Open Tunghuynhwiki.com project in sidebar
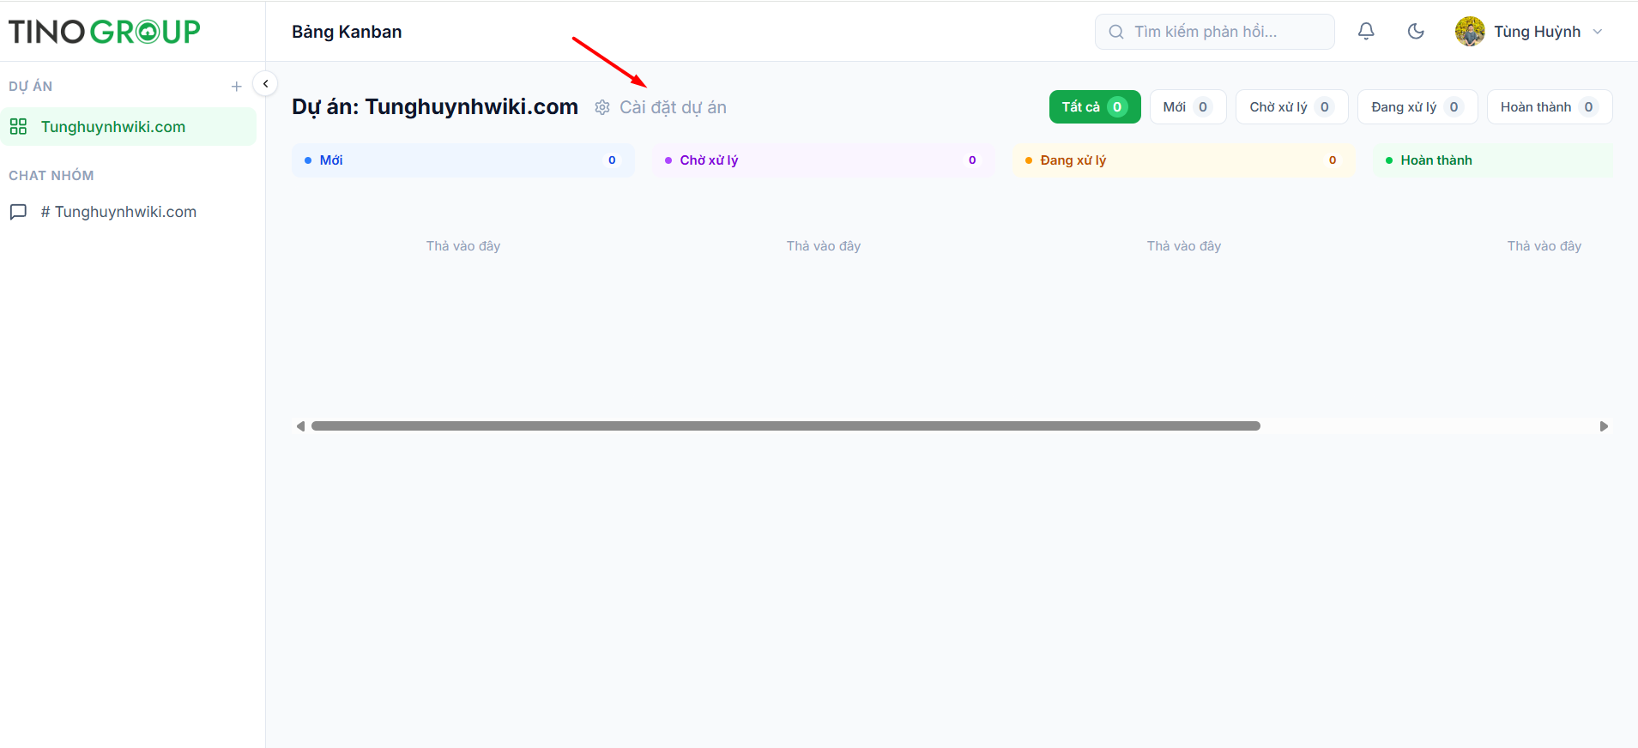 pyautogui.click(x=129, y=127)
